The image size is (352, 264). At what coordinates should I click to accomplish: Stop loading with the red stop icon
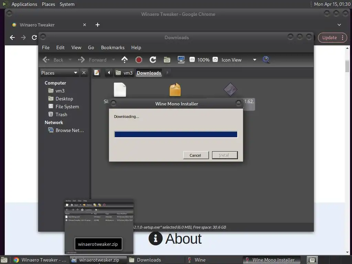point(139,60)
